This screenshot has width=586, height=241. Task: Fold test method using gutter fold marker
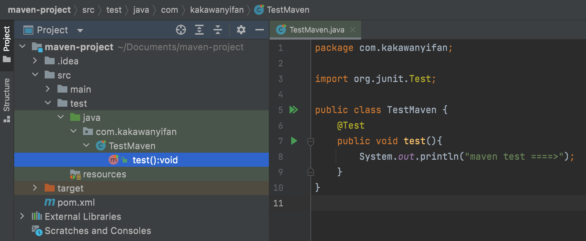(x=311, y=142)
